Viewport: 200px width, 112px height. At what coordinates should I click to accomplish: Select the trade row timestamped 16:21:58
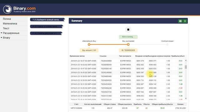(x=127, y=92)
